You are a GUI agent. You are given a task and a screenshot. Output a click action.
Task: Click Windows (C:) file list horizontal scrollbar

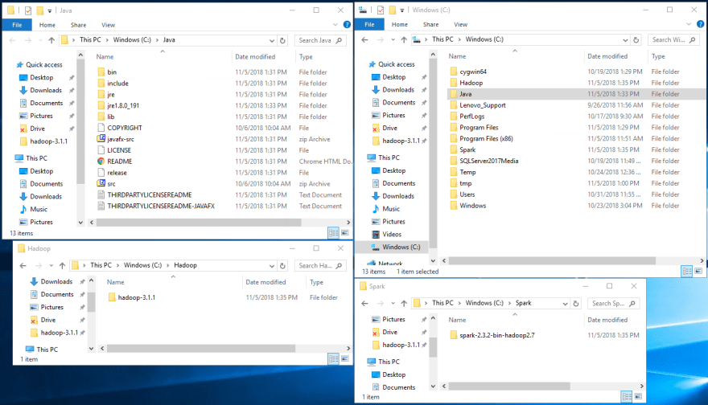point(552,260)
